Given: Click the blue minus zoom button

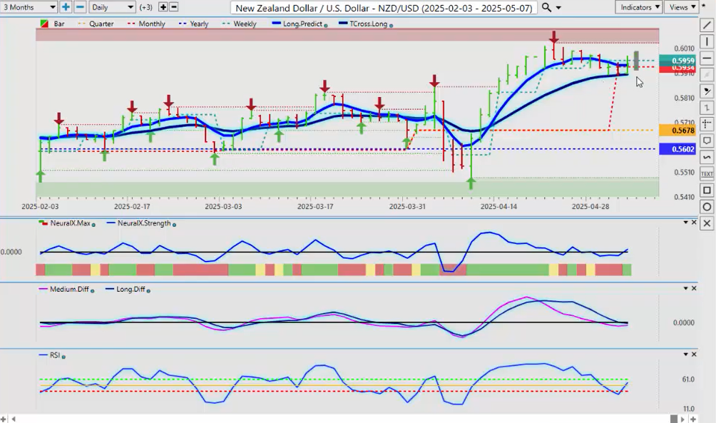Looking at the screenshot, I should tap(80, 7).
